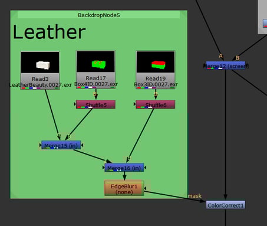Click the mask arrow right of EdgeBlur1

coord(145,188)
